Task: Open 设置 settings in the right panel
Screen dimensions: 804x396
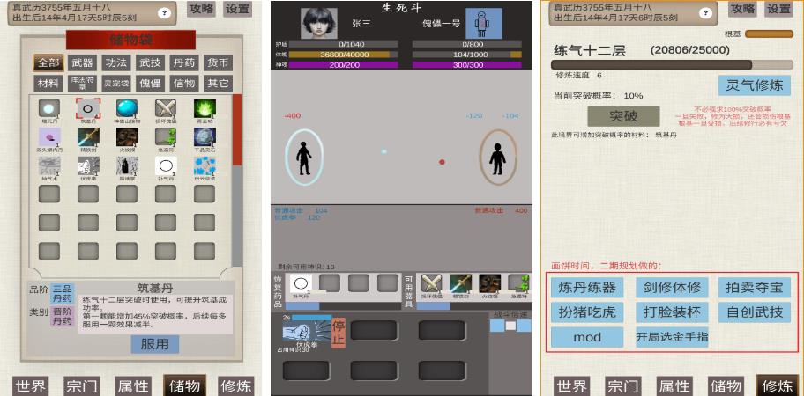Action: (x=778, y=9)
